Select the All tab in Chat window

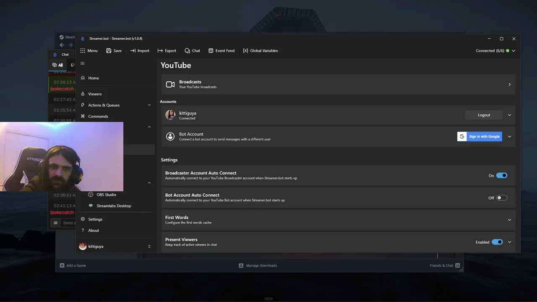point(57,65)
